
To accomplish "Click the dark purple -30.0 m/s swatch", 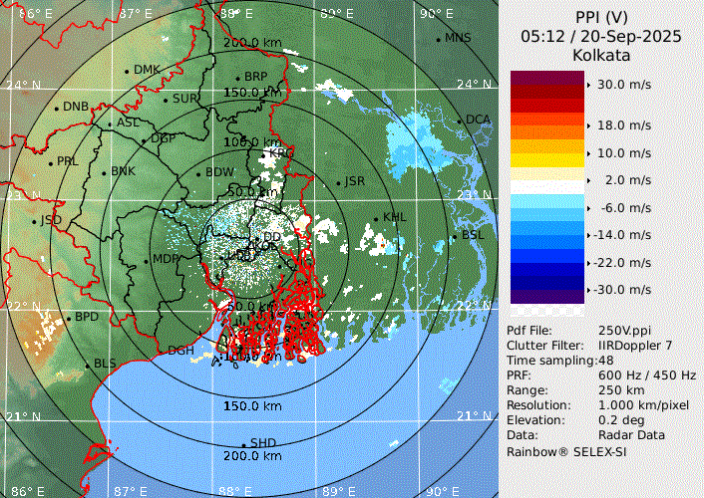I will point(546,290).
